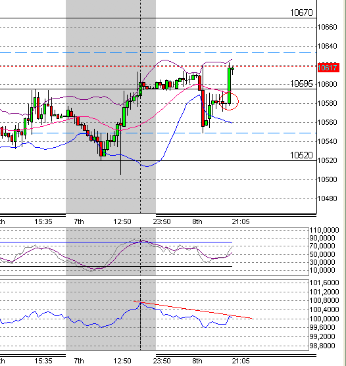This screenshot has height=366, width=346.
Task: Click 100,8000 on the lower indicator scale
Action: pyautogui.click(x=324, y=301)
